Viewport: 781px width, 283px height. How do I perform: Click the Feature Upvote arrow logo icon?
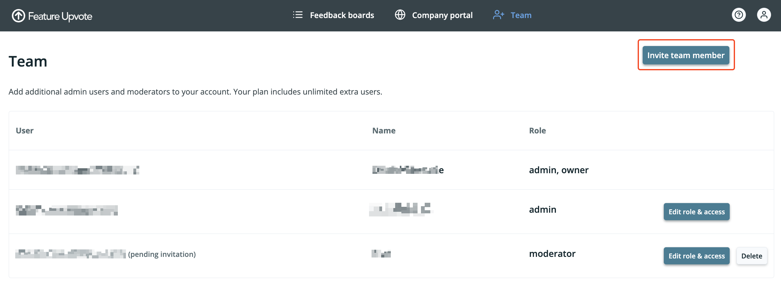pos(18,16)
